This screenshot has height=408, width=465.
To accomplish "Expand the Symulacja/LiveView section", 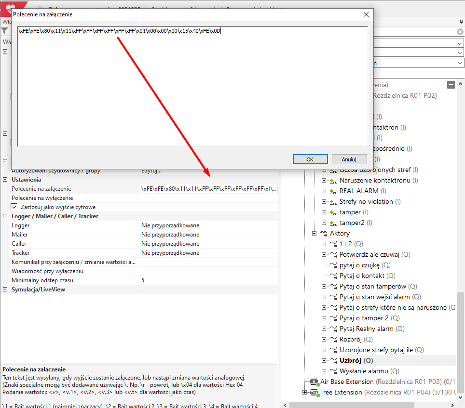I will click(5, 290).
